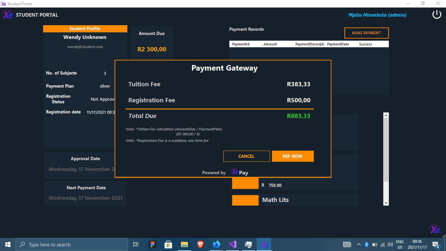Click the Tuition Fee amount R383,33

[x=299, y=84]
